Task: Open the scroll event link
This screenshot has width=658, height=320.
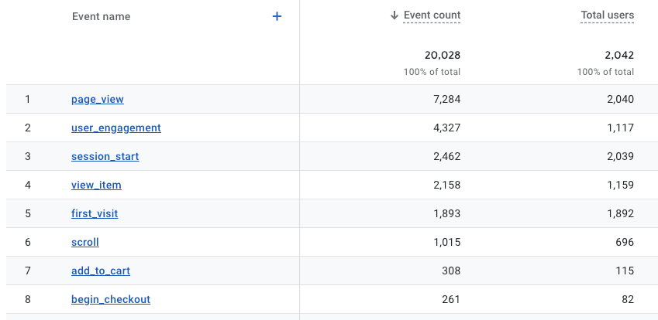Action: (x=85, y=242)
